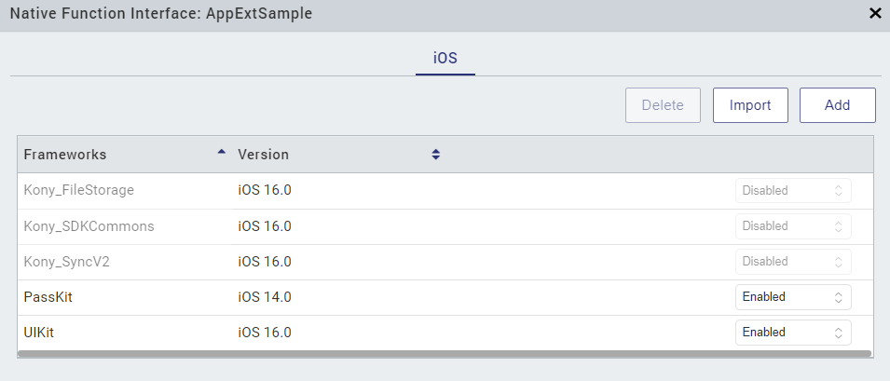Click the Frameworks column header

[x=65, y=155]
